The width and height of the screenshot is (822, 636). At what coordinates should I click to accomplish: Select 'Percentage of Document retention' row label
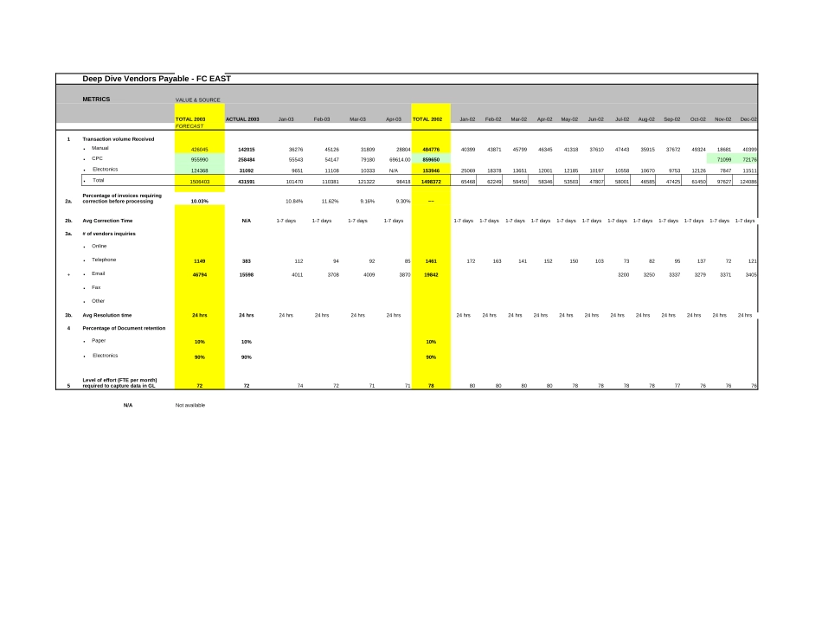[124, 328]
